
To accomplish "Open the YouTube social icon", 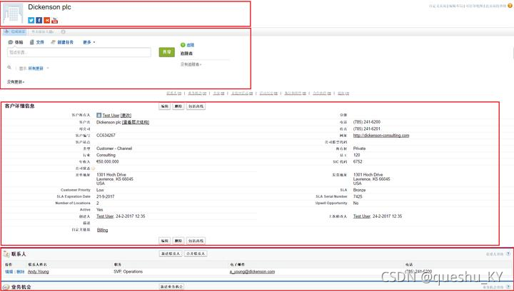I will click(55, 20).
